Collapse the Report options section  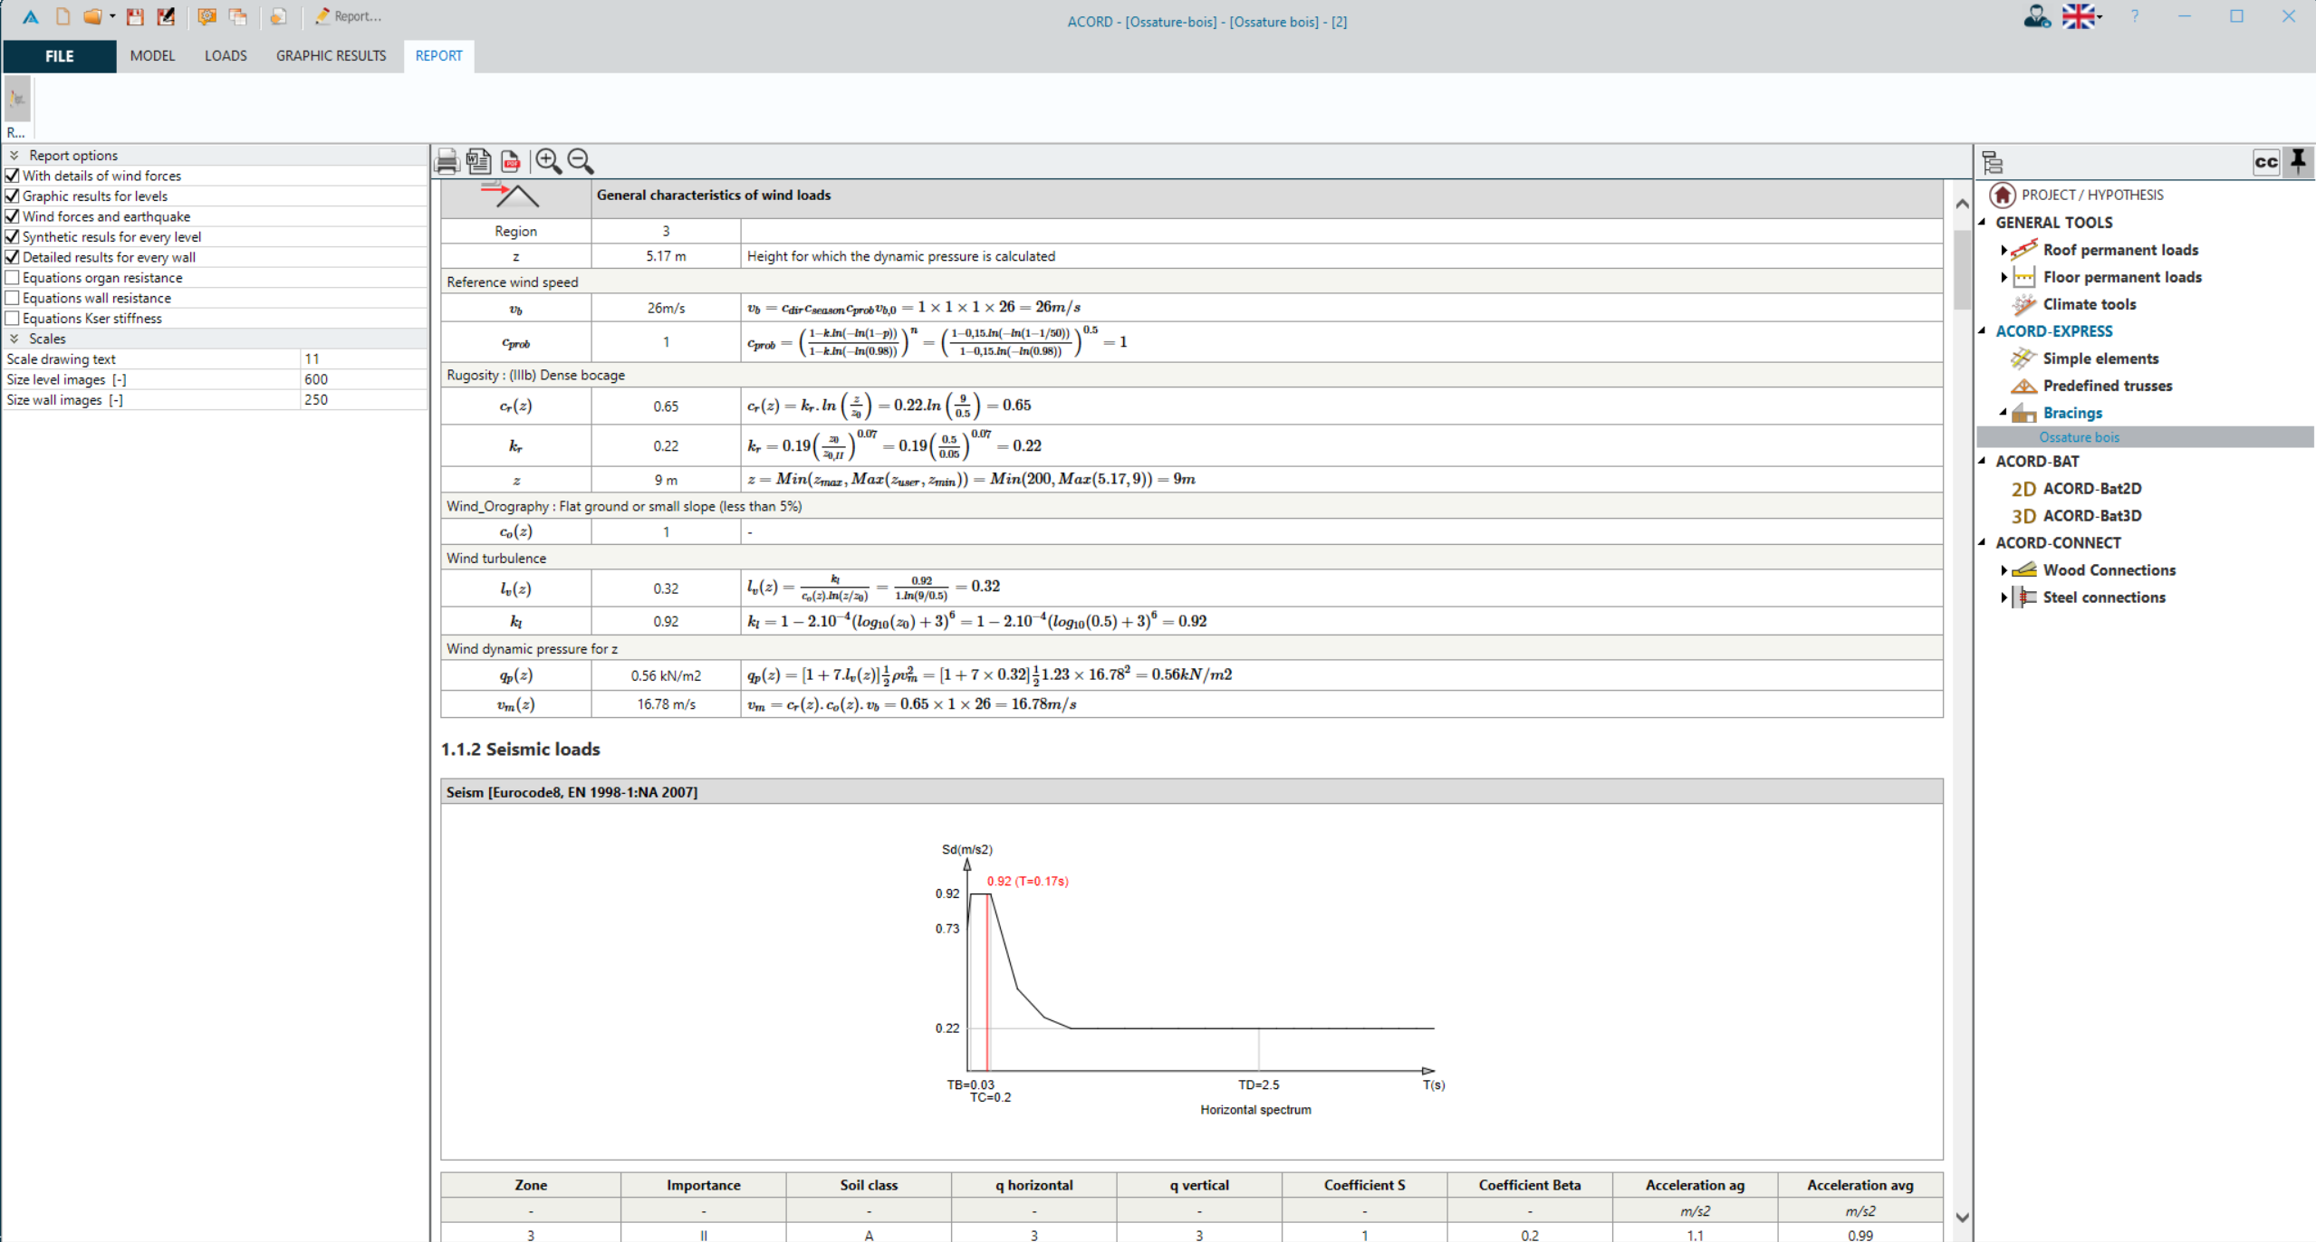coord(14,156)
